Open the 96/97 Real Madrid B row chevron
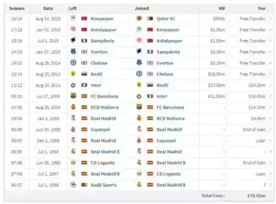Viewport: 276px width, 204px height. coord(270,185)
